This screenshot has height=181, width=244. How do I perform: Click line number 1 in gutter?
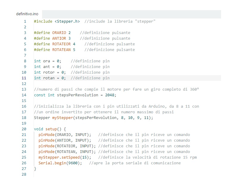pos(25,21)
